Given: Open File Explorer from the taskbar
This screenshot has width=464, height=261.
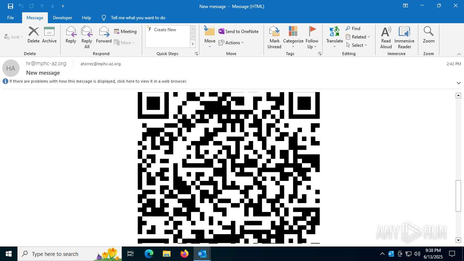Looking at the screenshot, I should 166,254.
